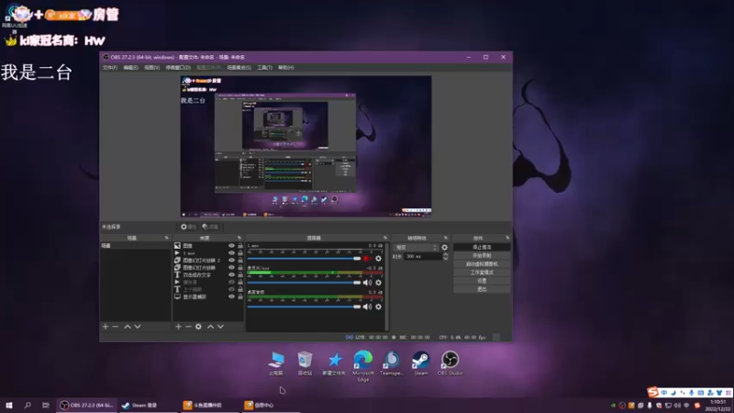Toggle lock on the 显示器捕获 source
Viewport: 734px width, 413px height.
pyautogui.click(x=240, y=296)
